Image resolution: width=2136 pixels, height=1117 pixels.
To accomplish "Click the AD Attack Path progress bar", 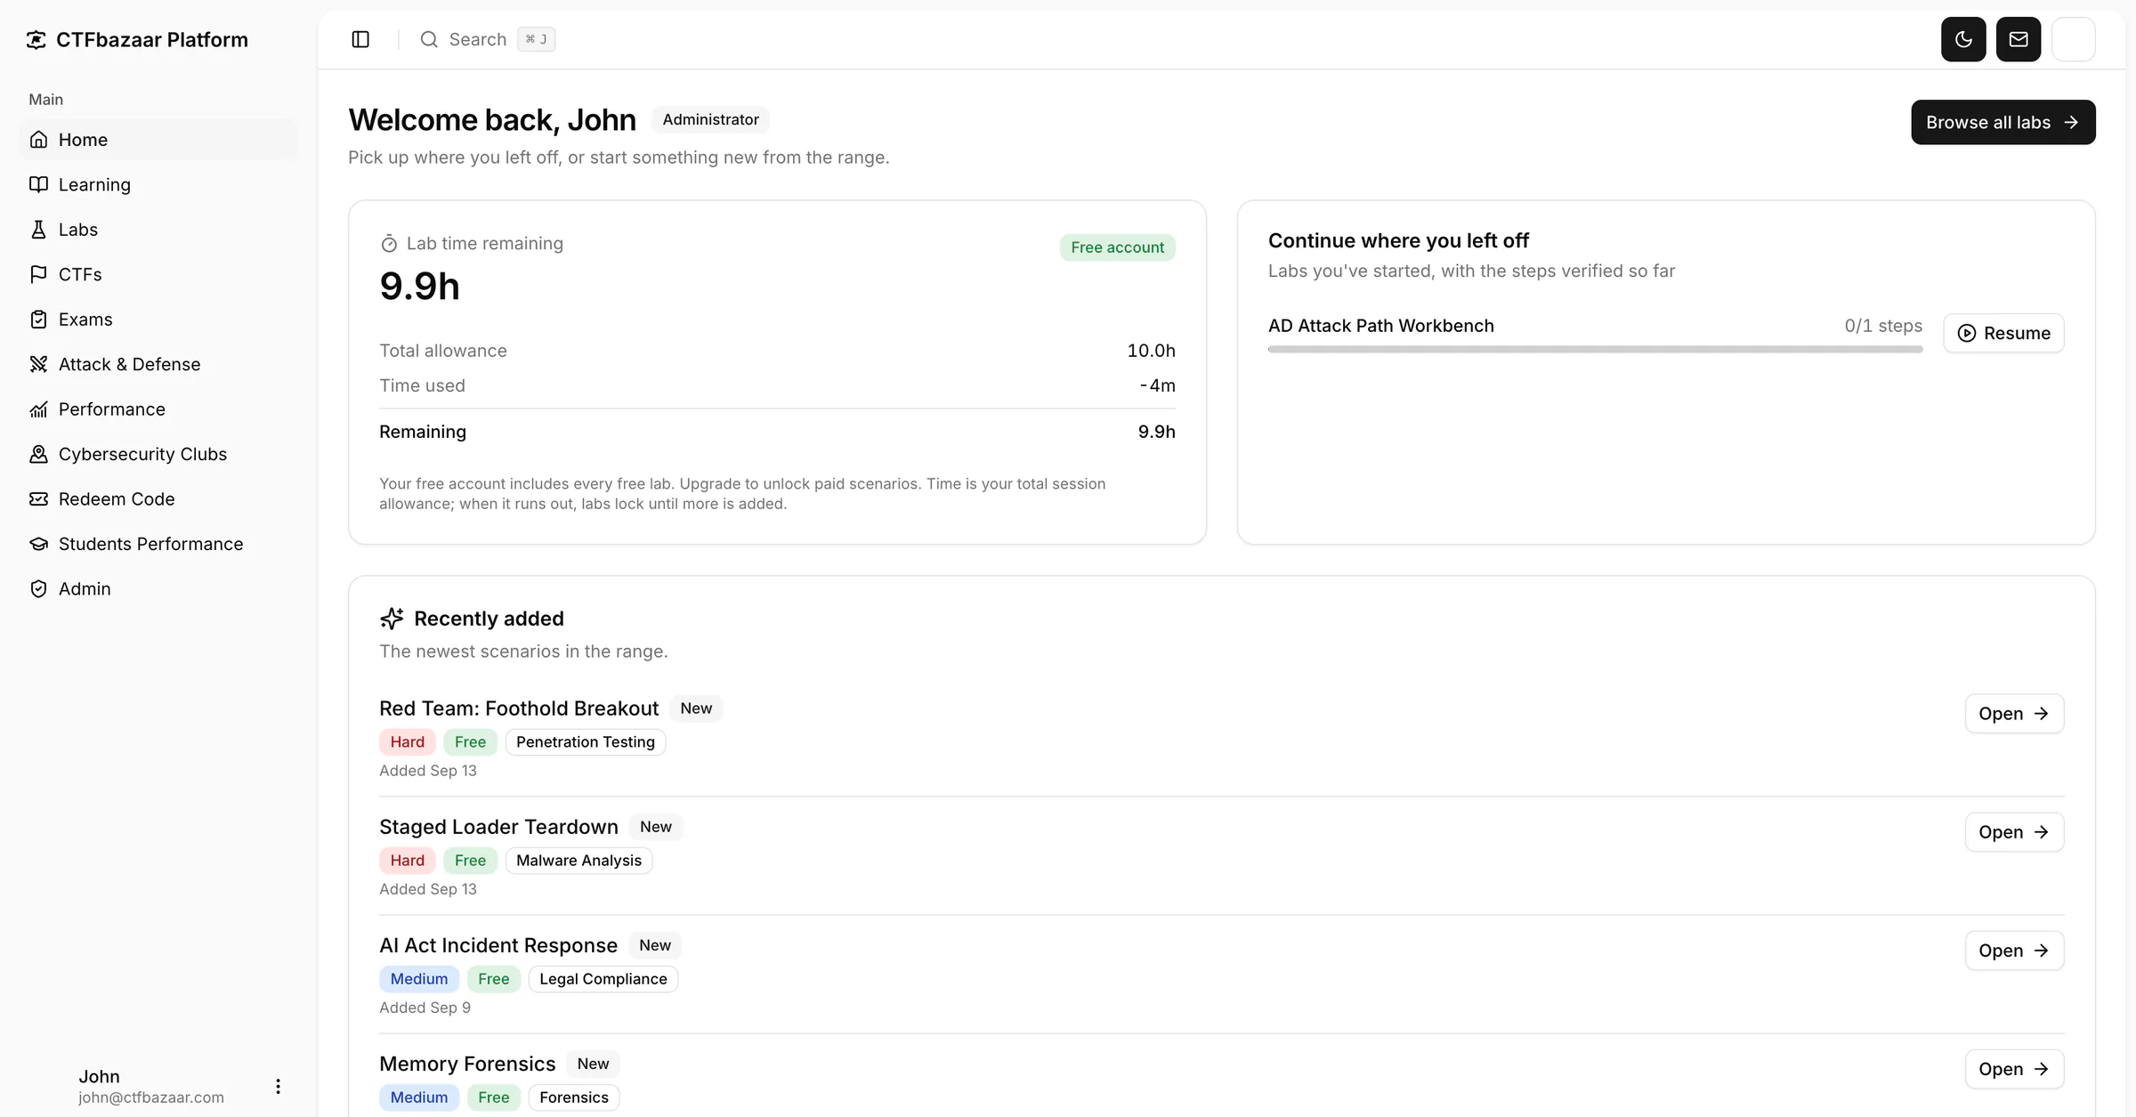I will 1595,350.
